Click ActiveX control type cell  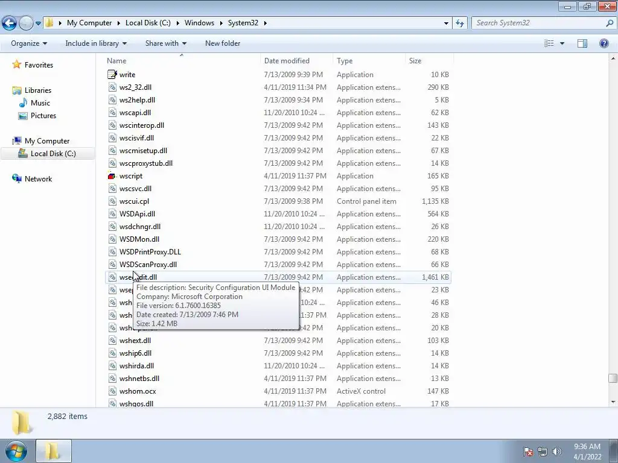point(361,391)
